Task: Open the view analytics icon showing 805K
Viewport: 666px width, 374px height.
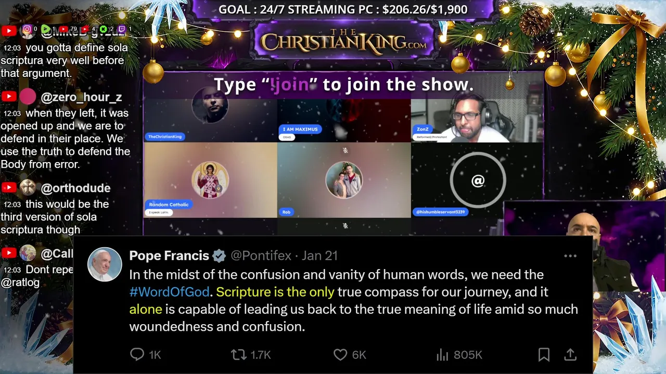Action: tap(442, 355)
